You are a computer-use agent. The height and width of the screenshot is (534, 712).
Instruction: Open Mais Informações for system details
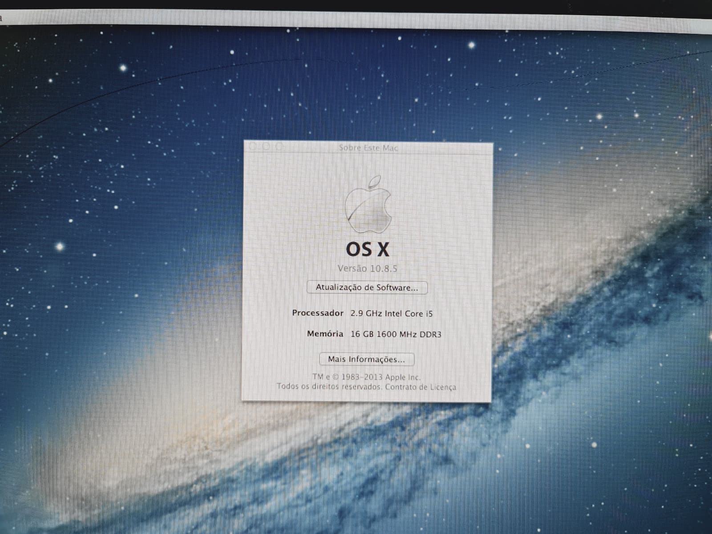coord(367,359)
